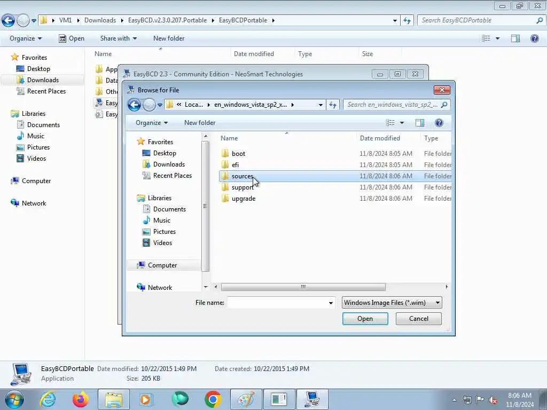Open Windows Start button
This screenshot has height=410, width=547.
[13, 399]
